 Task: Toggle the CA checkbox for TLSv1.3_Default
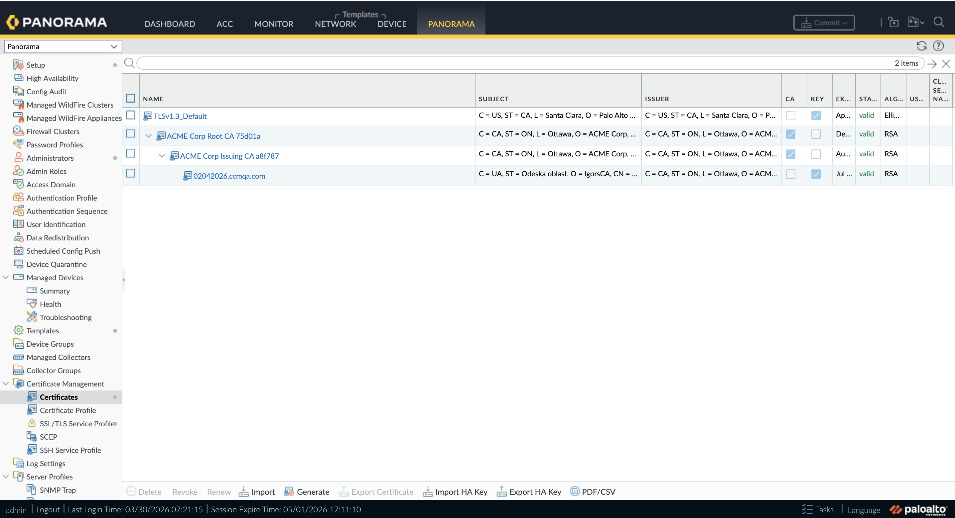pyautogui.click(x=791, y=116)
